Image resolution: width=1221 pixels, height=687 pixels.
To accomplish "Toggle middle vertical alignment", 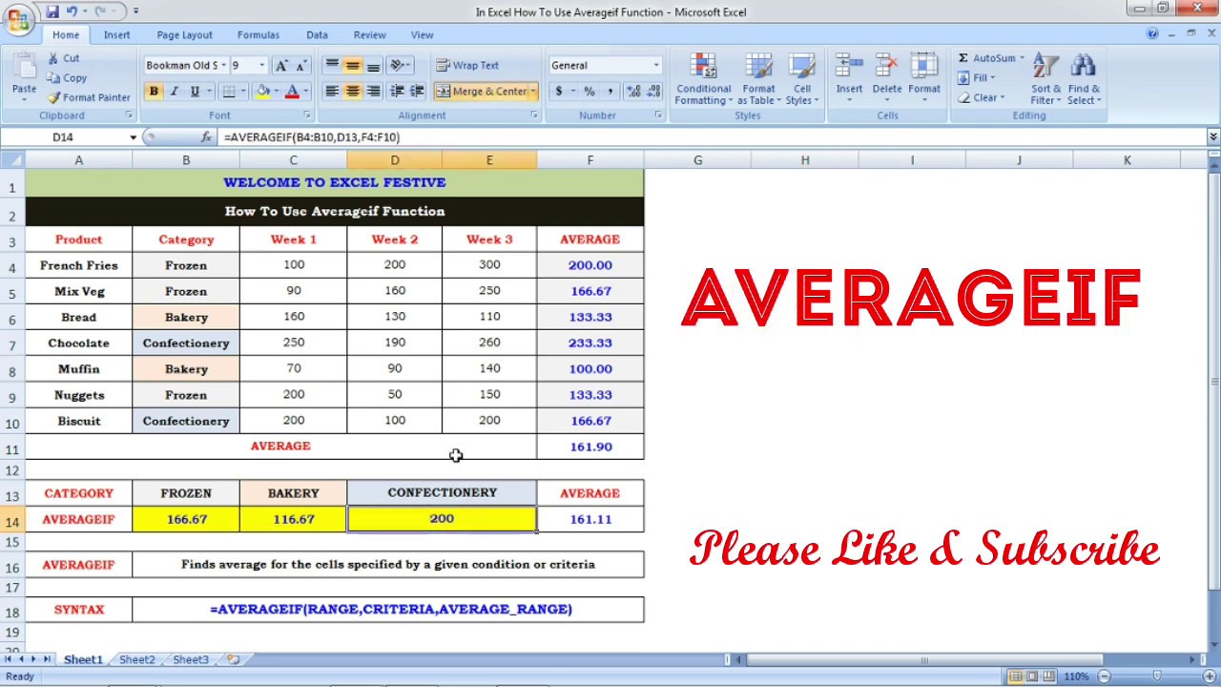I will (x=353, y=66).
